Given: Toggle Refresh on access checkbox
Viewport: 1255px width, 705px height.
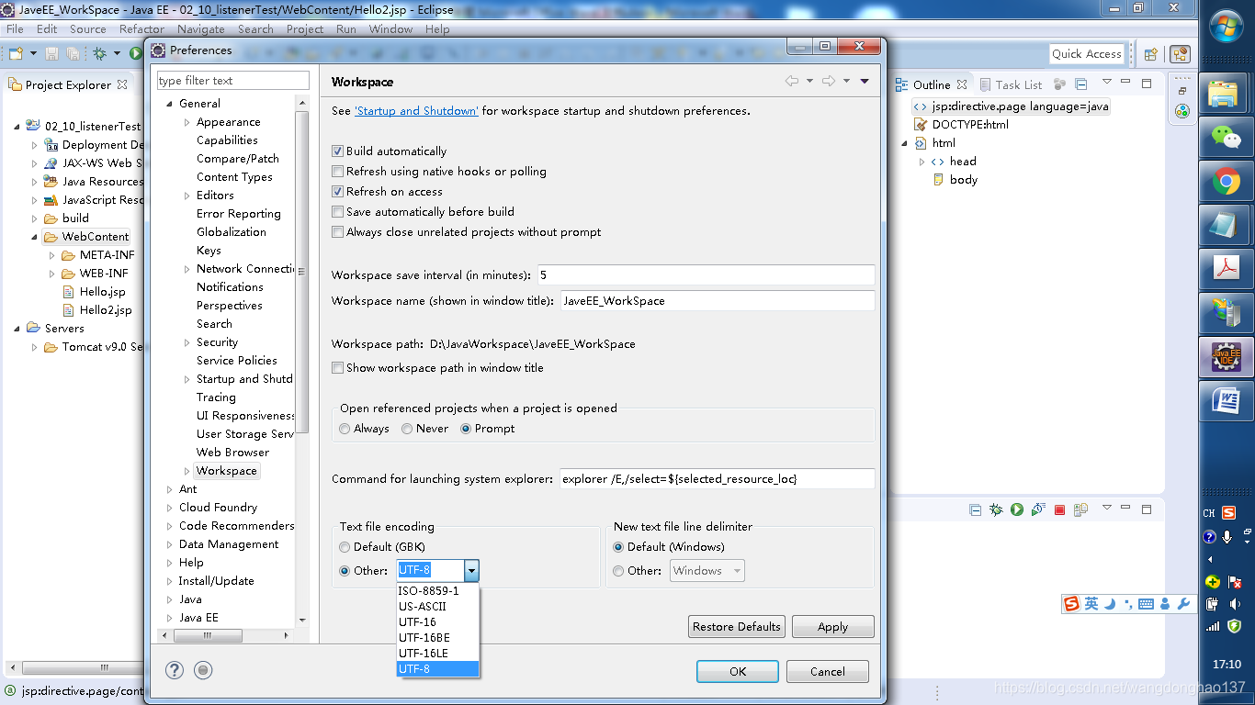Looking at the screenshot, I should [338, 192].
